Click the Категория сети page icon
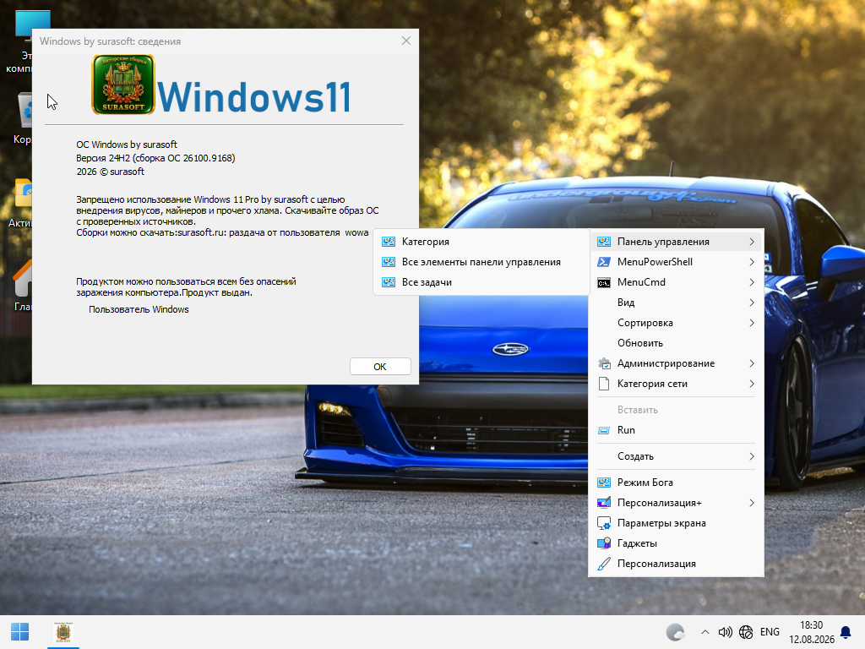 click(604, 384)
